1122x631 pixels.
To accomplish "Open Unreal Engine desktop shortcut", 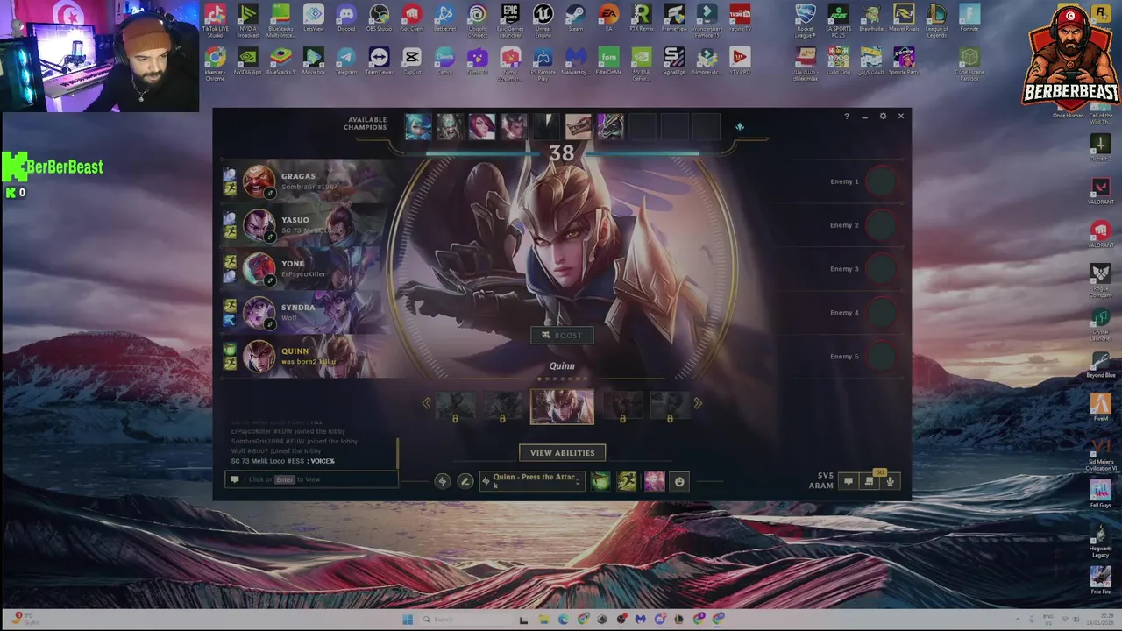I will coord(543,19).
